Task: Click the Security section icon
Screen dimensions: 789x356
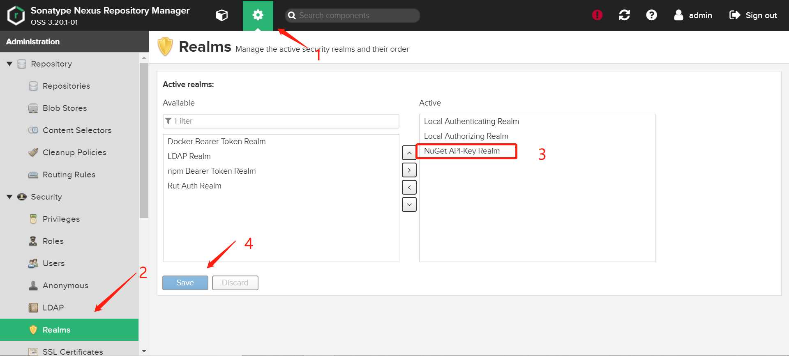Action: tap(22, 197)
